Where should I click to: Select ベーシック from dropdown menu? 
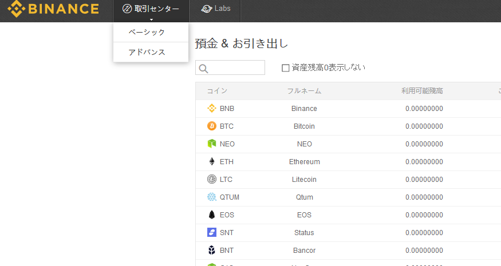click(151, 32)
